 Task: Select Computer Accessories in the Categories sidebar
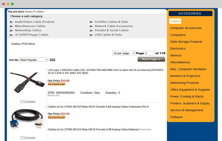coord(186,28)
